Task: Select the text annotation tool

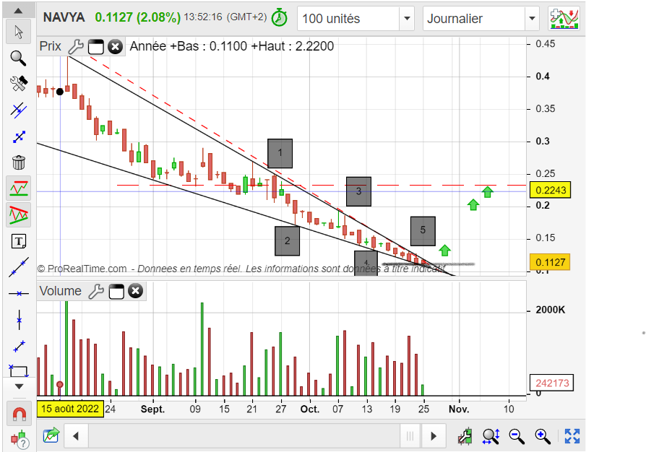Action: click(19, 241)
